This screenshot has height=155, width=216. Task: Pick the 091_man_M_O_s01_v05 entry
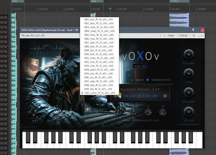[x=99, y=58]
